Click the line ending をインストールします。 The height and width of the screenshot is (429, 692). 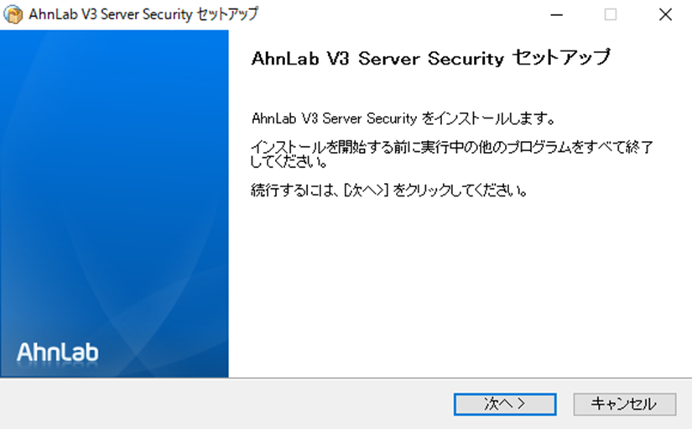point(403,118)
